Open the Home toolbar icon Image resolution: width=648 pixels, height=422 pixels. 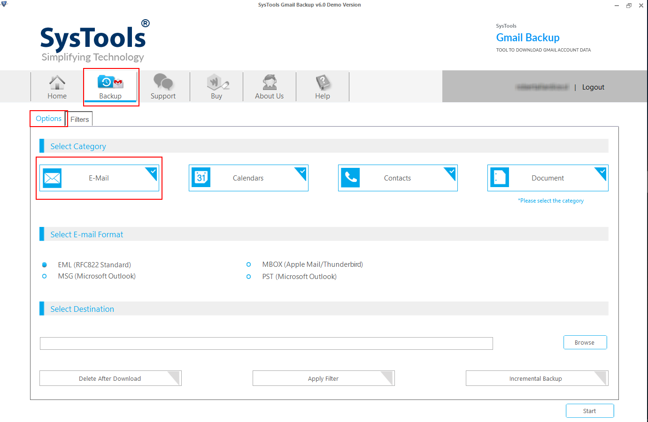tap(57, 83)
